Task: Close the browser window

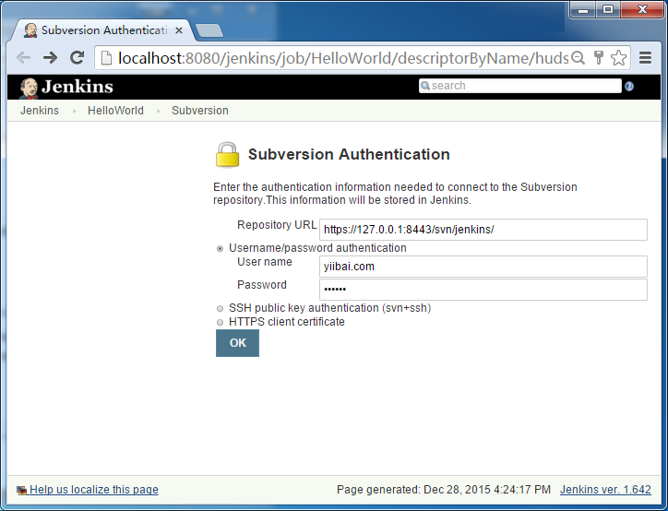Action: 642,9
